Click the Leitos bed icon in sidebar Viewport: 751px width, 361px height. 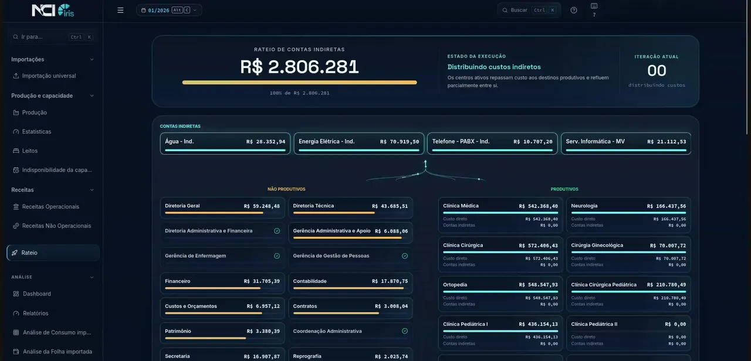pos(16,151)
